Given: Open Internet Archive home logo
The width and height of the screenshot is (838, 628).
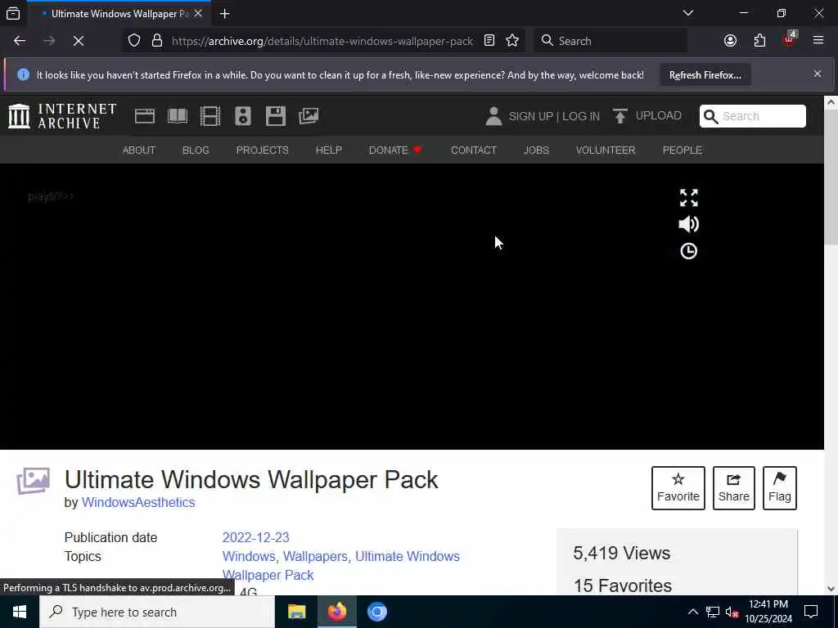Looking at the screenshot, I should tap(62, 116).
